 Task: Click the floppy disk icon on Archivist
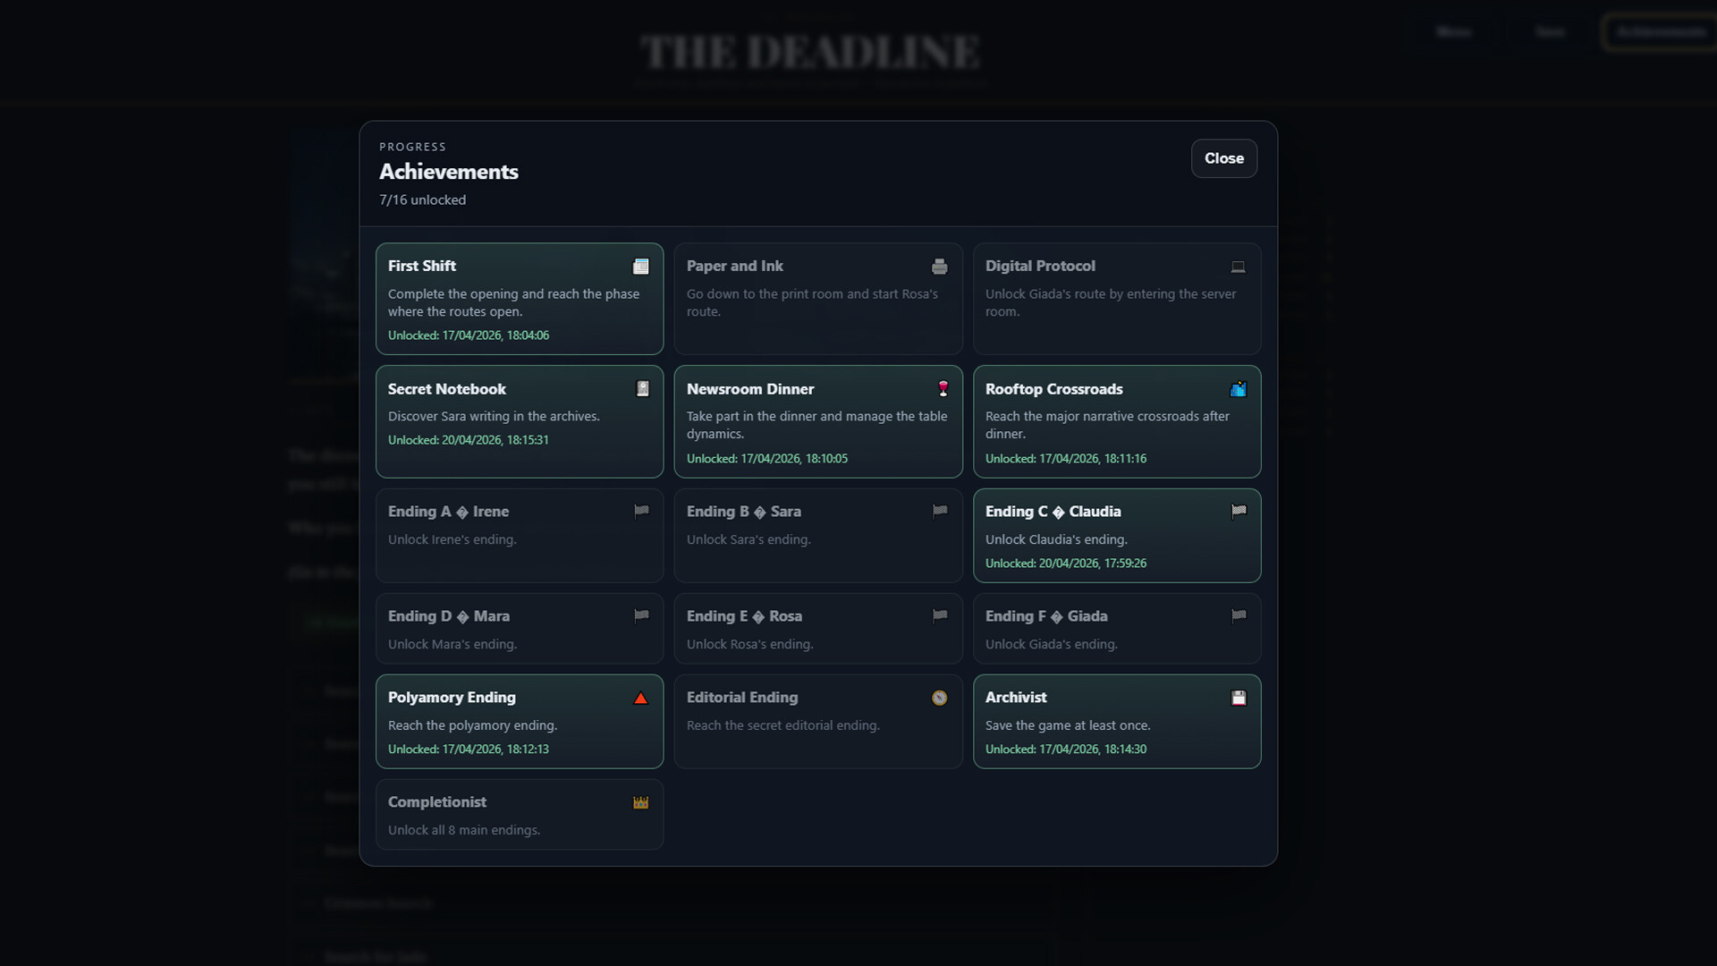[x=1239, y=698]
